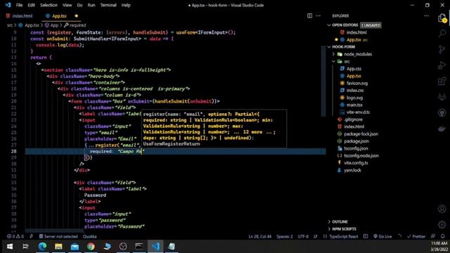Open the Accounts icon in the activity bar
The height and width of the screenshot is (253, 450).
(442, 209)
